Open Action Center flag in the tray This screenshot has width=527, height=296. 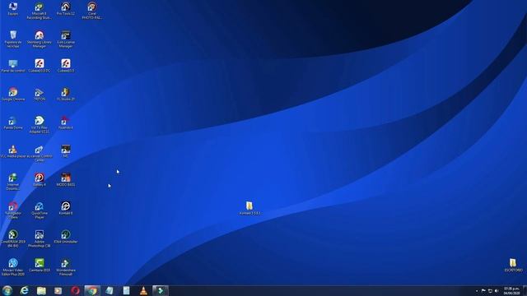pyautogui.click(x=483, y=291)
